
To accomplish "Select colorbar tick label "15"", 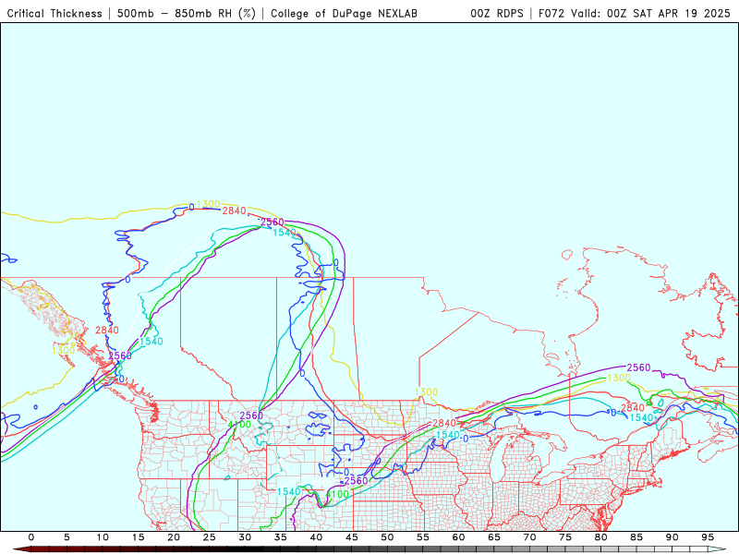I will pyautogui.click(x=138, y=537).
